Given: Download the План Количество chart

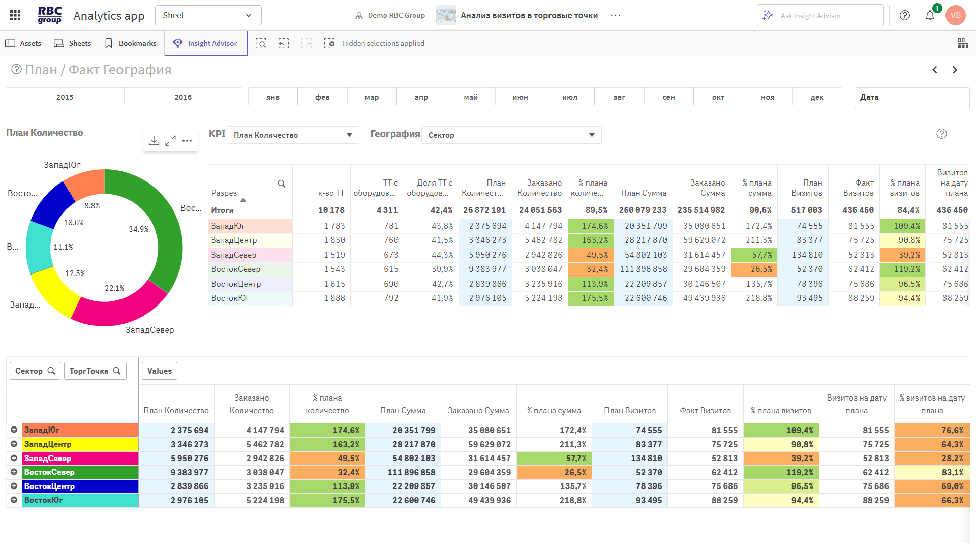Looking at the screenshot, I should tap(154, 140).
